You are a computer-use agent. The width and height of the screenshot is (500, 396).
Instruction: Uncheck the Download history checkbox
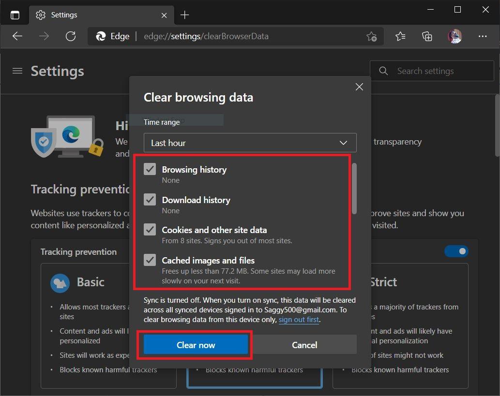(150, 200)
